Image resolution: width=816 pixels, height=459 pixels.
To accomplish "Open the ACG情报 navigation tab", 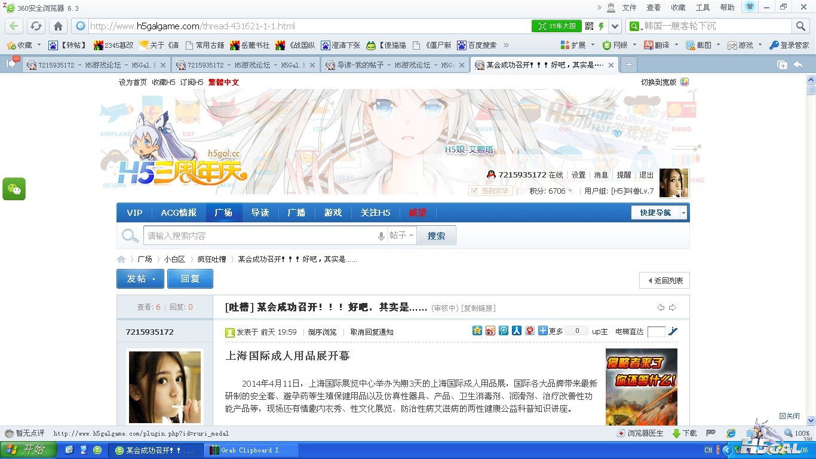I will [x=179, y=213].
